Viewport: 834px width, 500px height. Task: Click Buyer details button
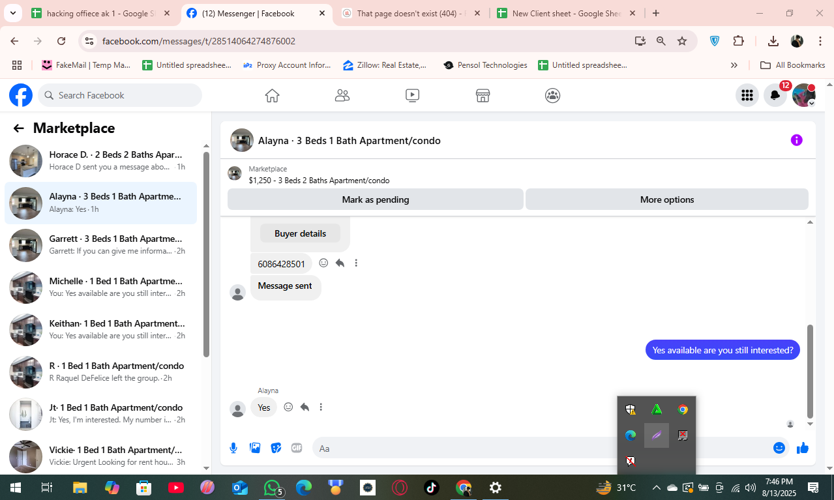click(x=300, y=233)
